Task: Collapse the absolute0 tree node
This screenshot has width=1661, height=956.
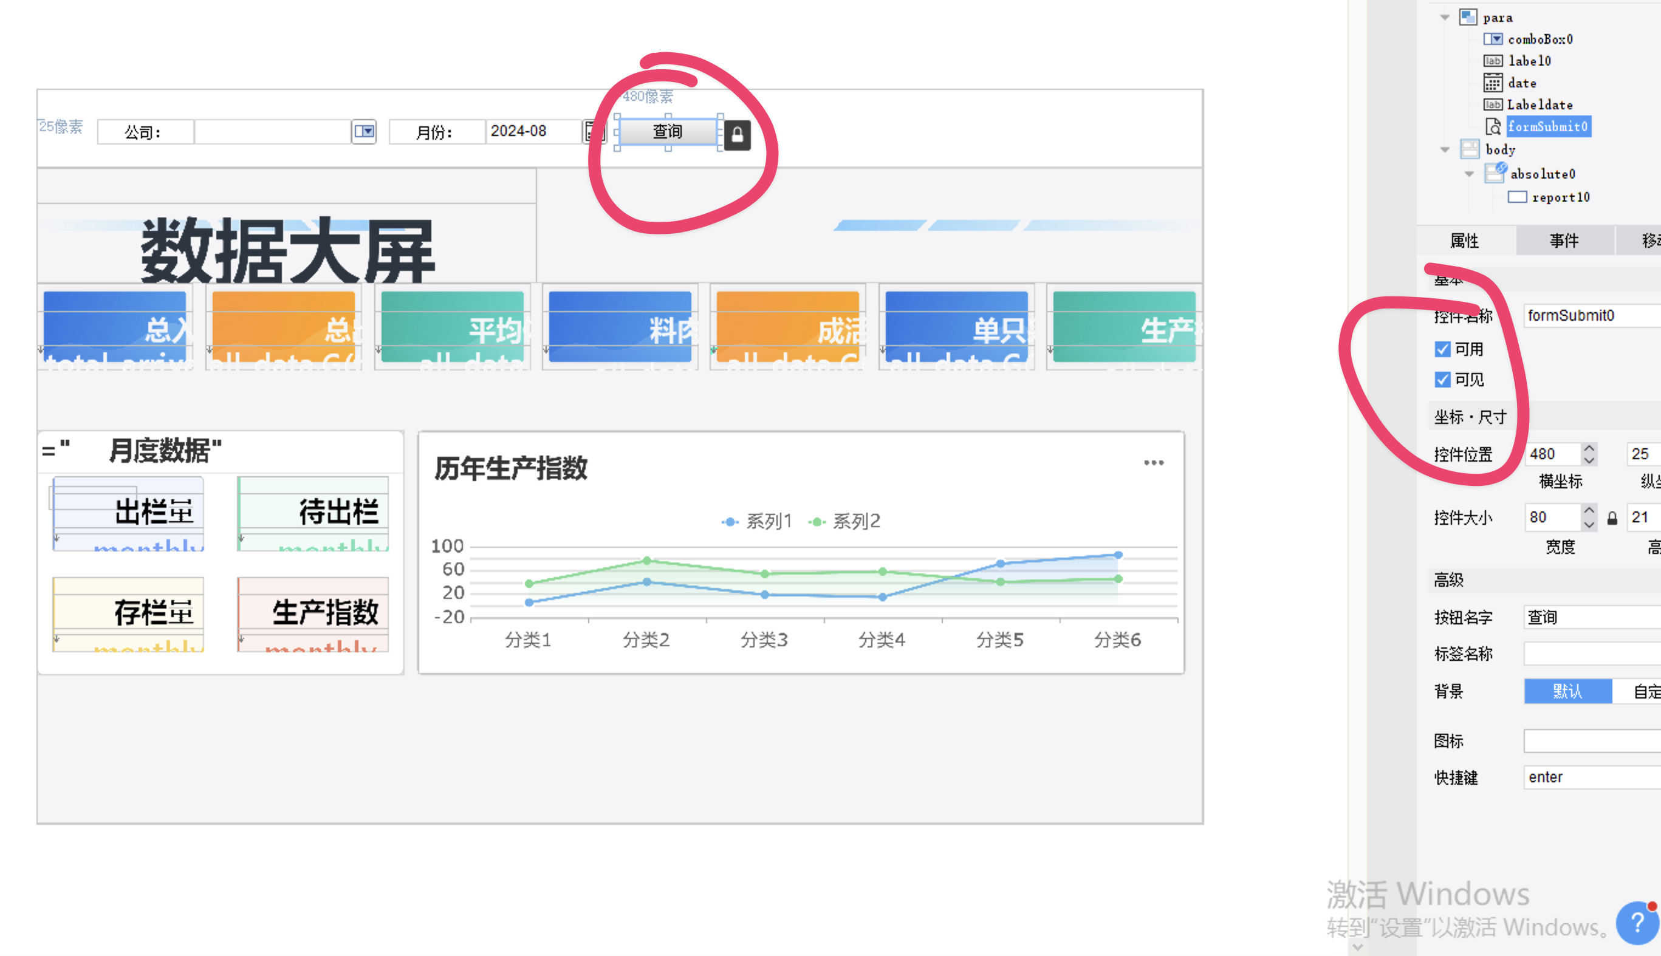Action: (1469, 174)
